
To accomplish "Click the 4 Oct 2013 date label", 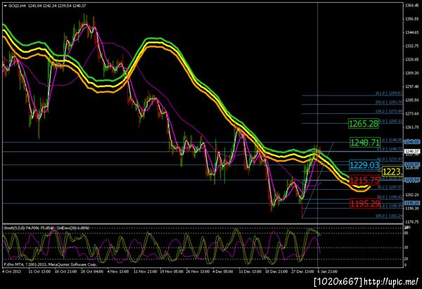I will pos(11,271).
